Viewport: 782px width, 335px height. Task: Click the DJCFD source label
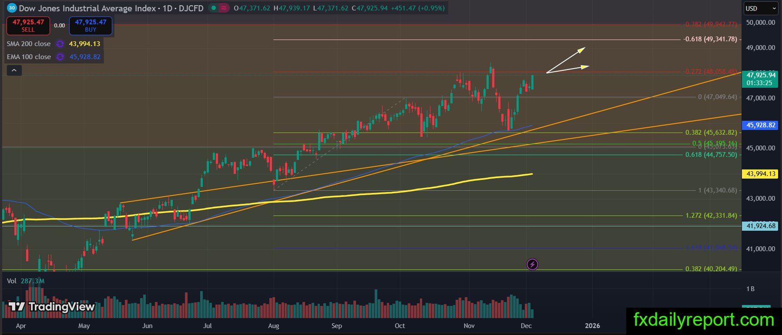click(191, 8)
